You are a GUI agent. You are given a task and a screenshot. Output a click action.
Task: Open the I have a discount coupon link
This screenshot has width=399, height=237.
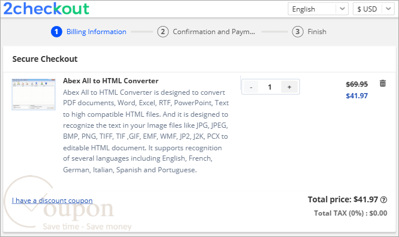[52, 201]
